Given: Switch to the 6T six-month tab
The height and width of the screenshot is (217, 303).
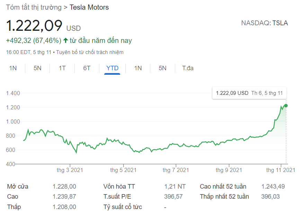Looking at the screenshot, I should [87, 68].
